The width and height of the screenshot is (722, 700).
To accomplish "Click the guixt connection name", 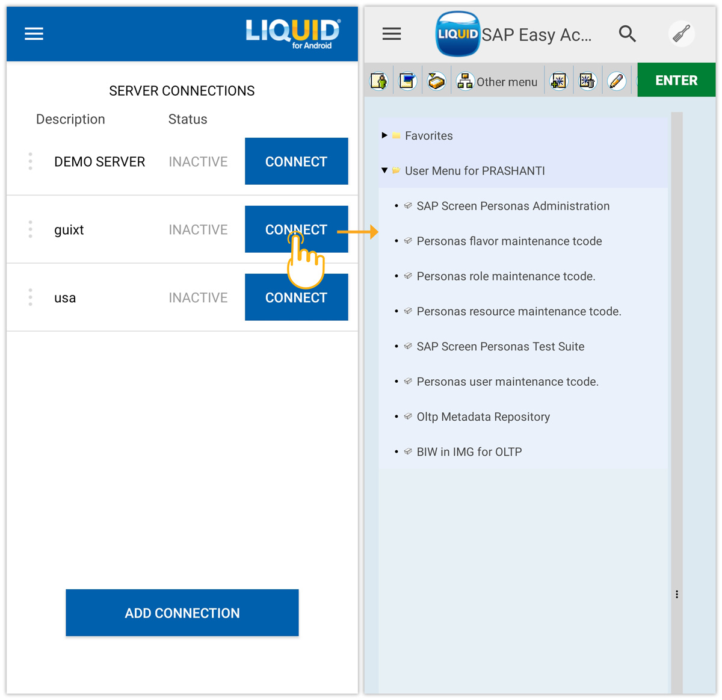I will coord(69,230).
